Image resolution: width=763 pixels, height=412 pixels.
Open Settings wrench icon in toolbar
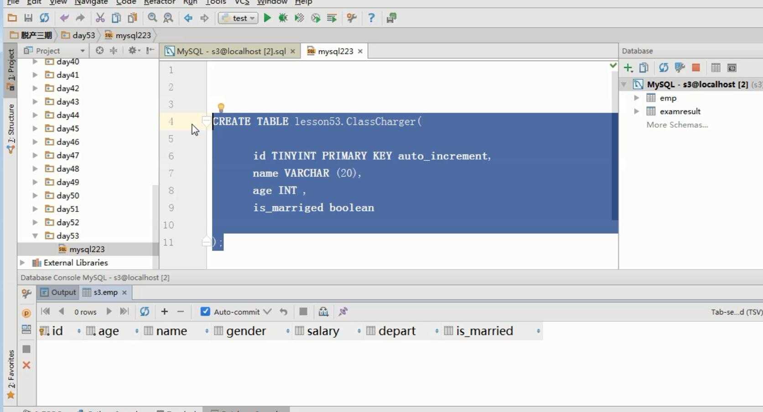pyautogui.click(x=352, y=18)
